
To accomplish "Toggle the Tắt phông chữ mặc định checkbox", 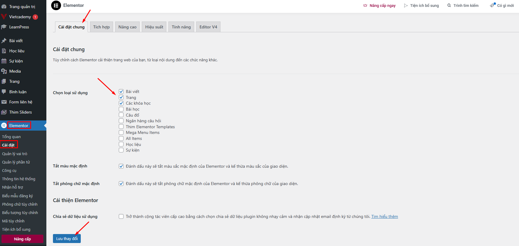I will coord(121,184).
